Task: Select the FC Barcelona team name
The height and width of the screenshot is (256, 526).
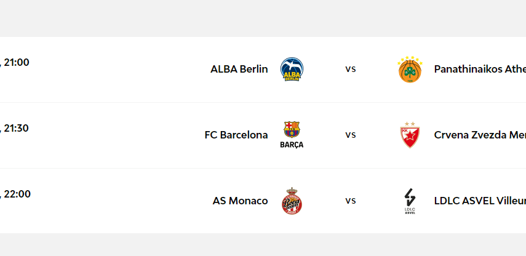Action: (236, 135)
